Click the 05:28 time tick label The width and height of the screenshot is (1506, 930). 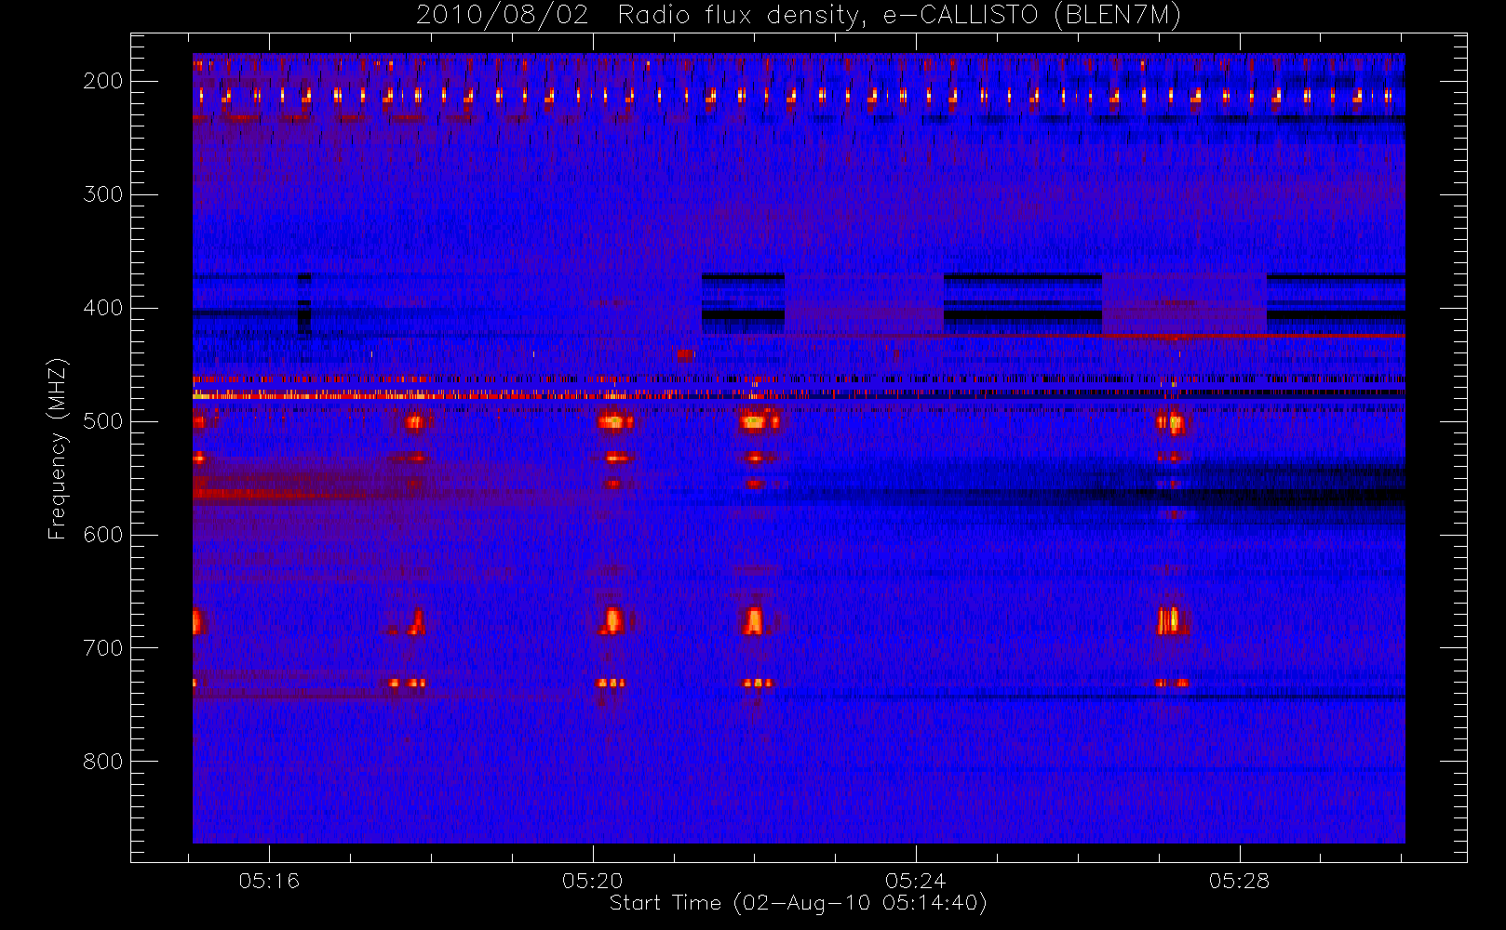click(1240, 881)
